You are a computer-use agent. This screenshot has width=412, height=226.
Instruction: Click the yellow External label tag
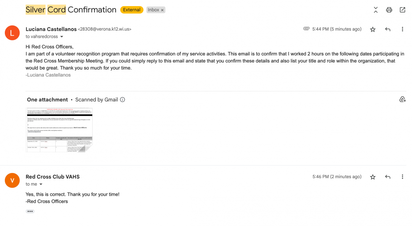132,10
